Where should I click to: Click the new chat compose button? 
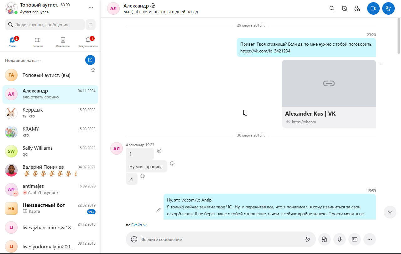(90, 60)
